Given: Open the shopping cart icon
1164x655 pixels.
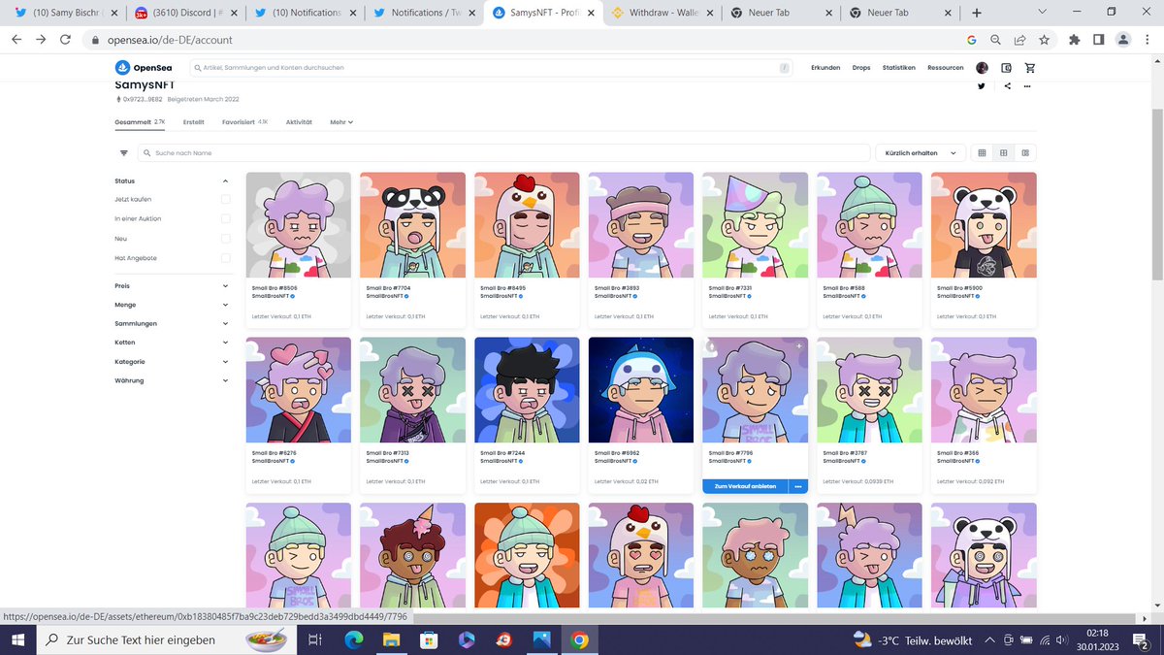Looking at the screenshot, I should (x=1029, y=68).
